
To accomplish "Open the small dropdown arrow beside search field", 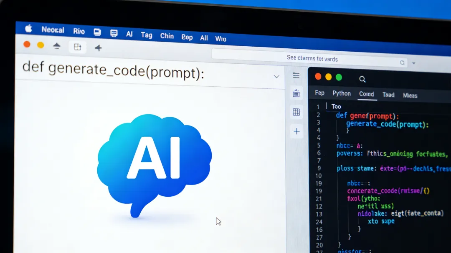I will (x=413, y=63).
